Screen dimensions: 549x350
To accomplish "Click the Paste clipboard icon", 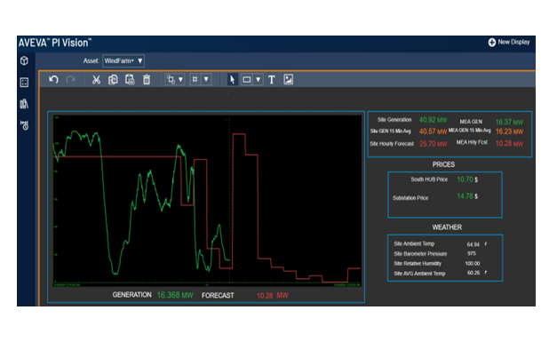I will coord(130,80).
